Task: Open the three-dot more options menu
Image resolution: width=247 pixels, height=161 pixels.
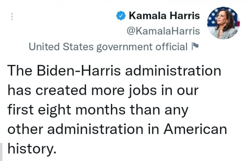Action: pos(12,17)
